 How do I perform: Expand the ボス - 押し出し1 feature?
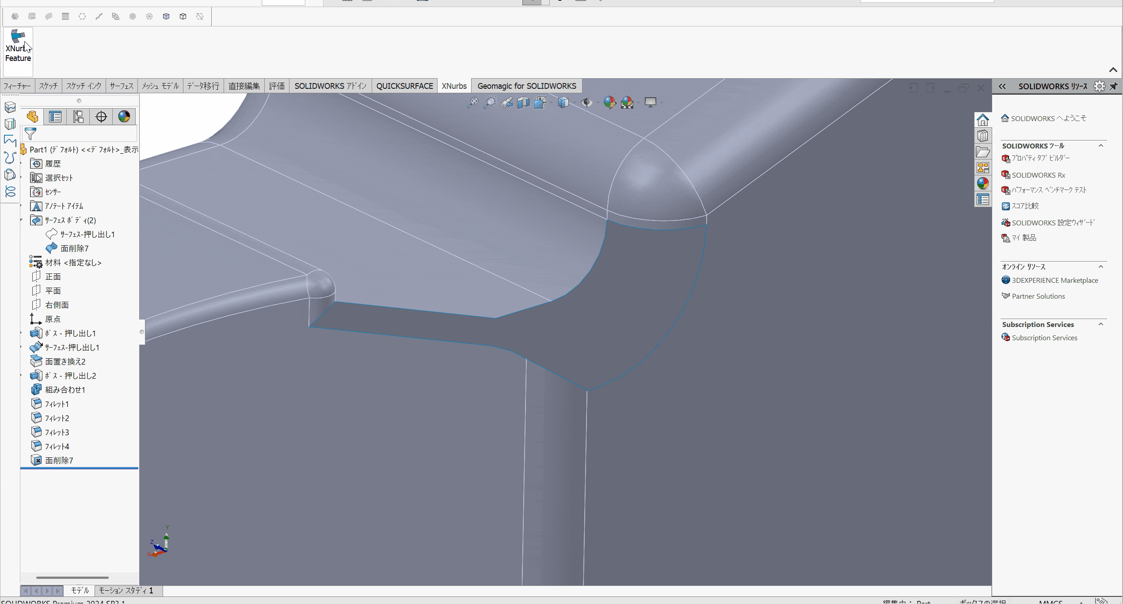[x=21, y=334]
